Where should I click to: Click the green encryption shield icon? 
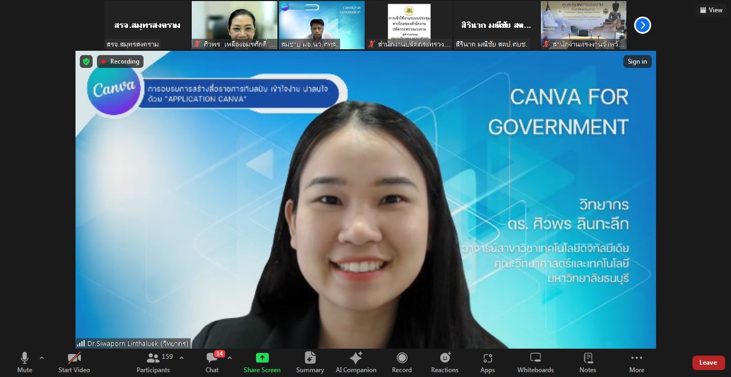[x=86, y=61]
